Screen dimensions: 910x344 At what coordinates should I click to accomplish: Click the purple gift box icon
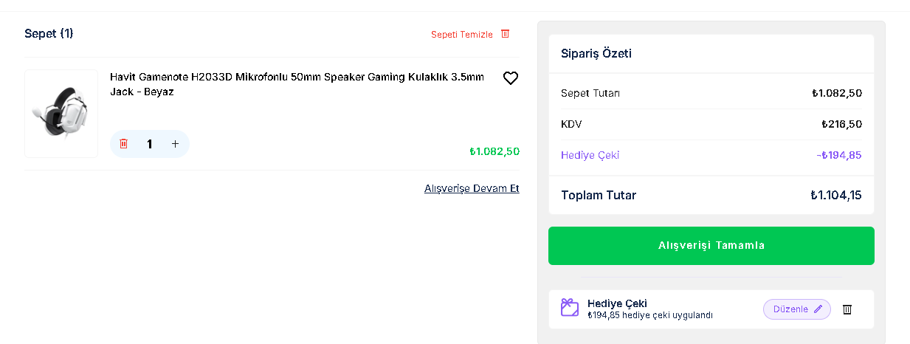(570, 308)
